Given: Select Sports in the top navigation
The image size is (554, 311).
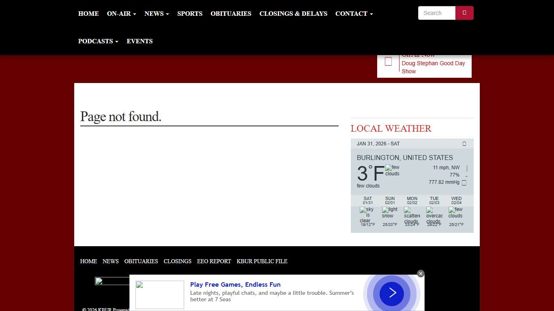Looking at the screenshot, I should tap(190, 14).
